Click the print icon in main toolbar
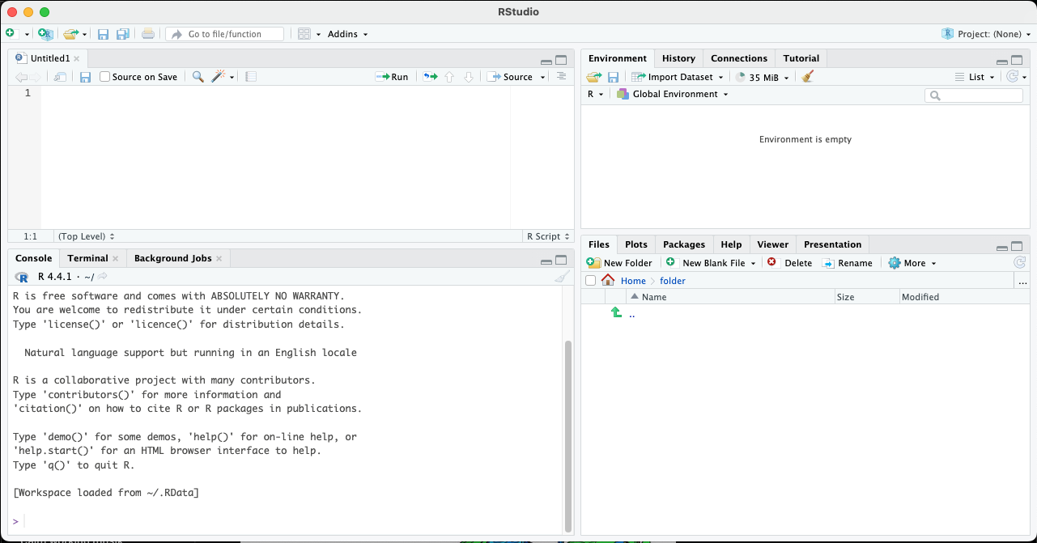Image resolution: width=1037 pixels, height=543 pixels. coord(148,34)
